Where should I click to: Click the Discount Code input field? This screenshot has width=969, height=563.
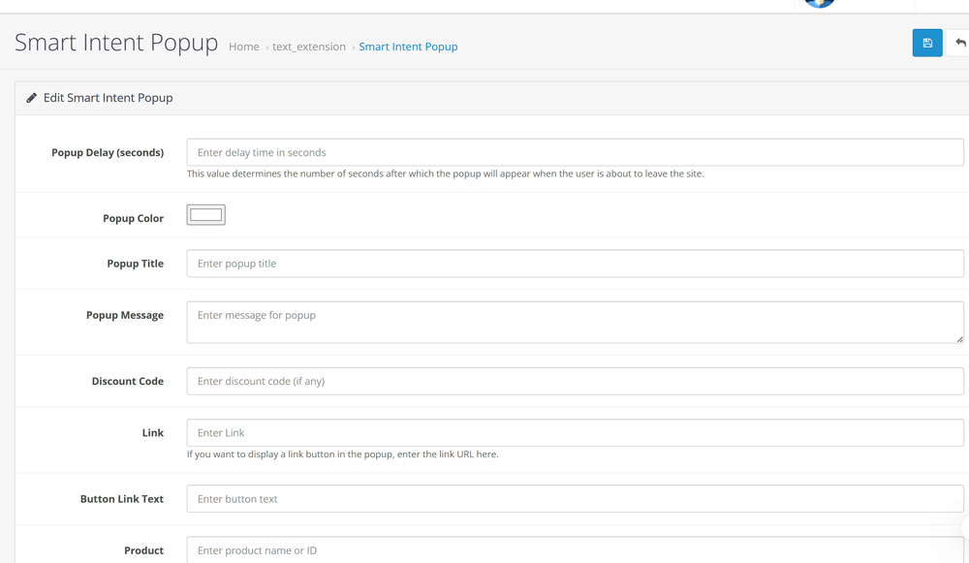575,381
